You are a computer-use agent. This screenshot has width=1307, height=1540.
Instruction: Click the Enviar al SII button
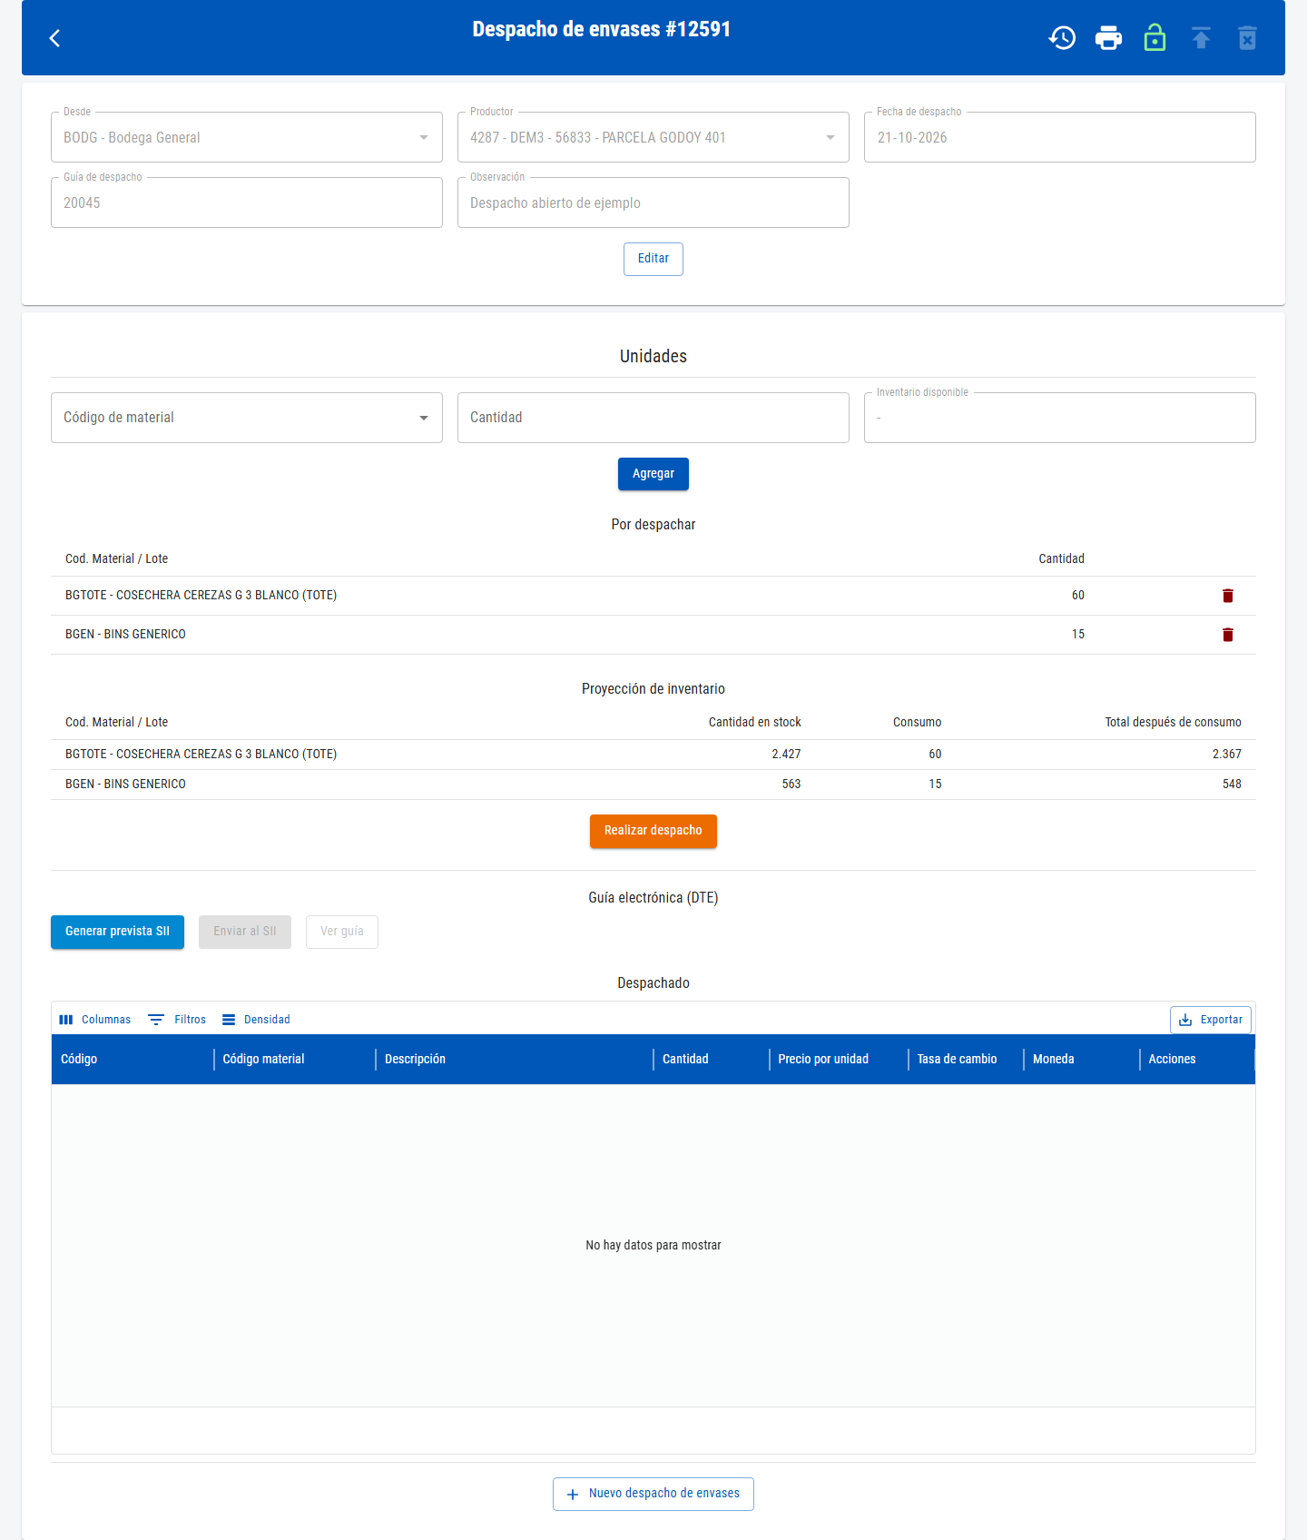(x=245, y=932)
